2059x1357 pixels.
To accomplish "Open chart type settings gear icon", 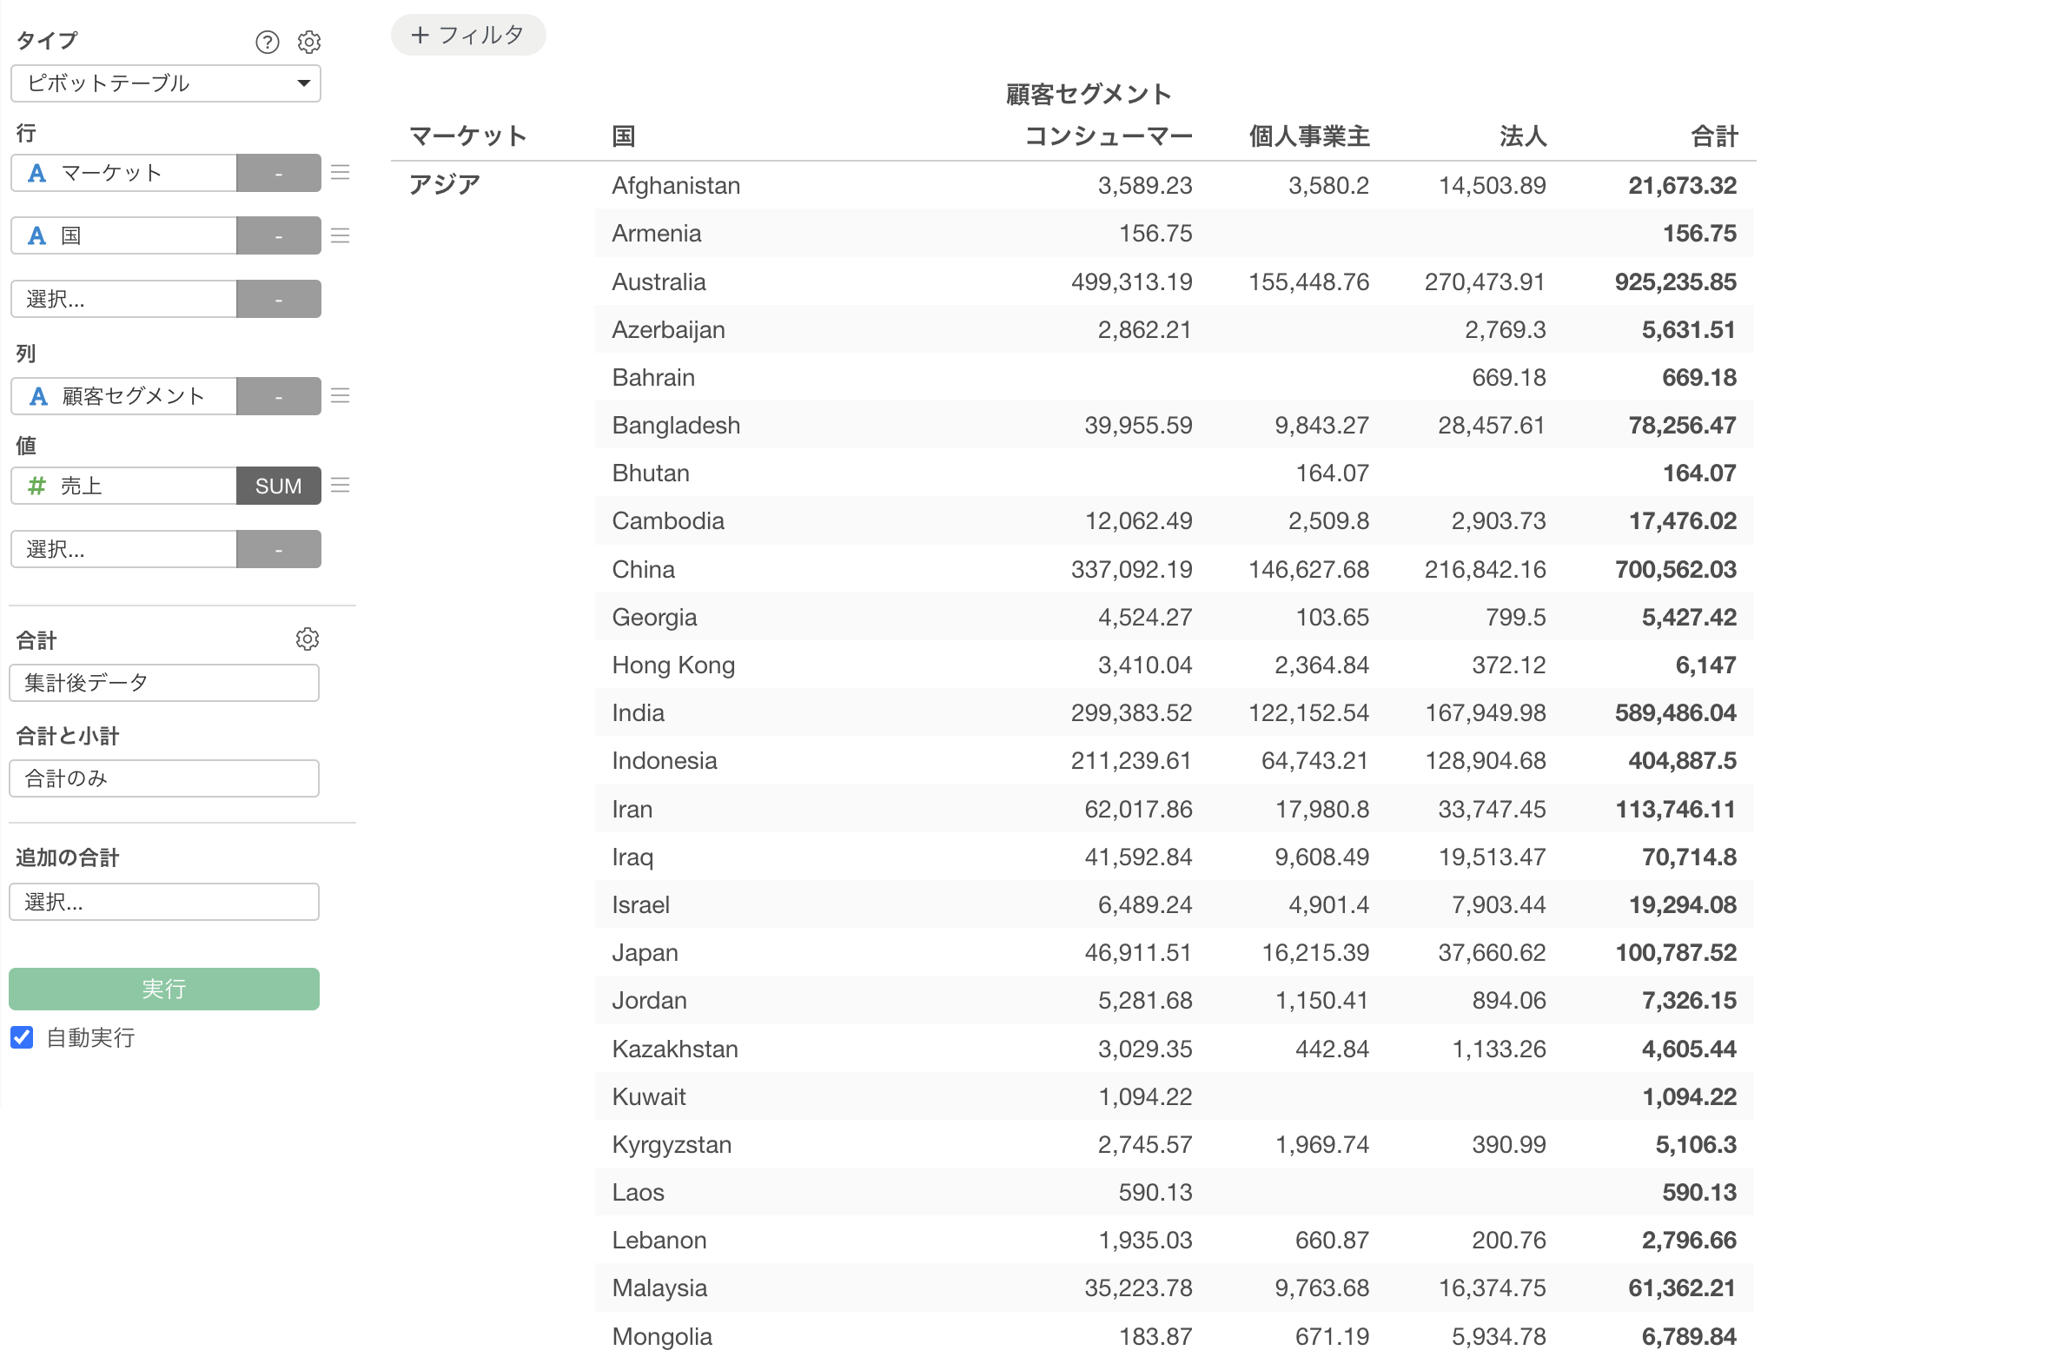I will tap(309, 42).
